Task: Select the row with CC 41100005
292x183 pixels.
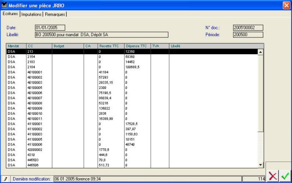Action: (132, 139)
